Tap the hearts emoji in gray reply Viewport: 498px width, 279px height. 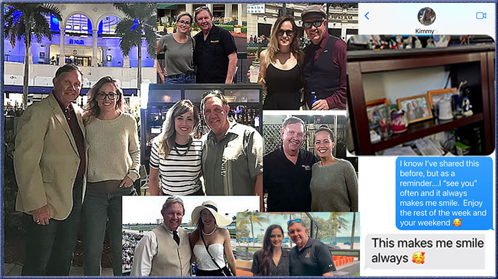point(418,258)
